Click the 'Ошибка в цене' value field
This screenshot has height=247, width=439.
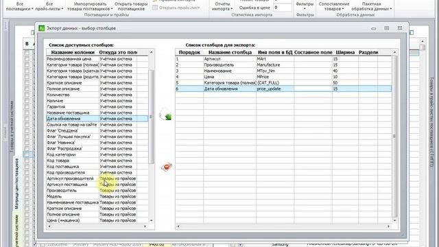tap(283, 8)
